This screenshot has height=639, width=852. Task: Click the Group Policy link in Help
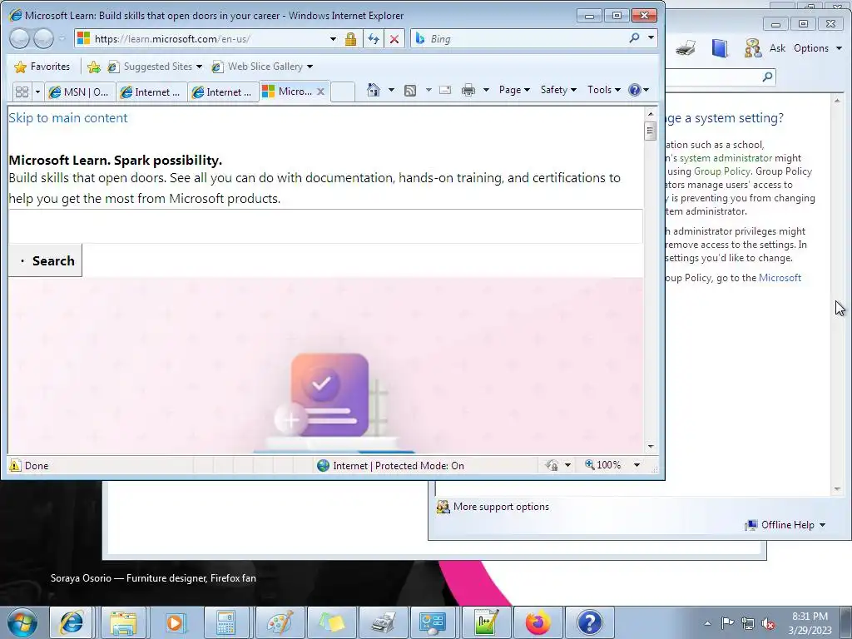pos(721,171)
